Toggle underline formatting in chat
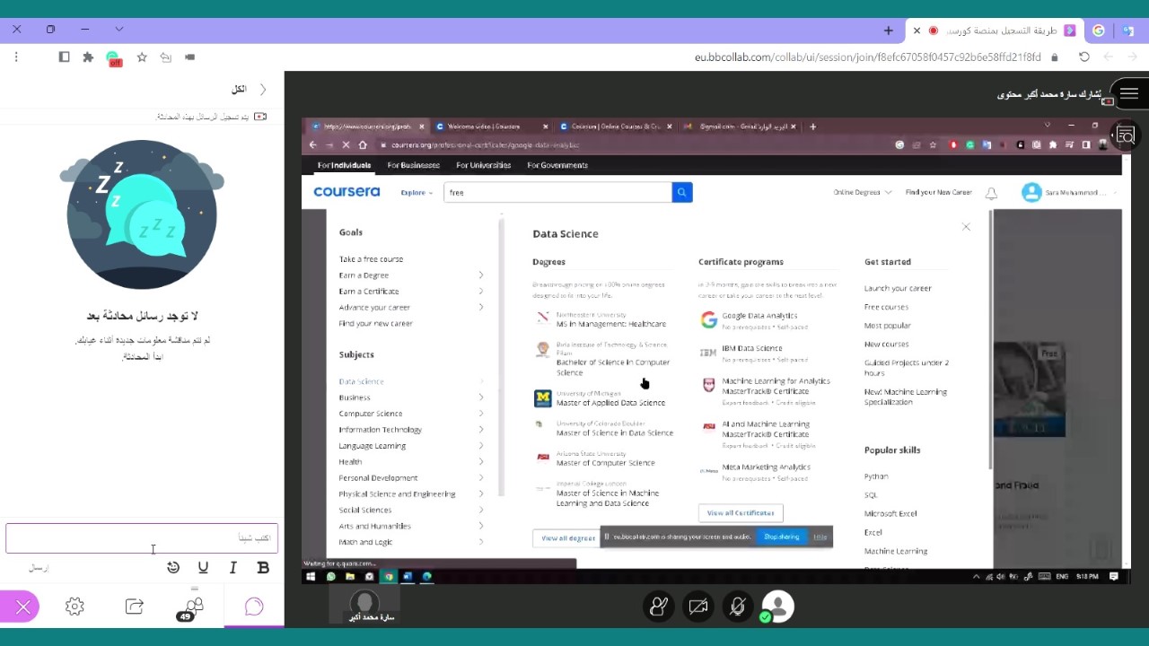This screenshot has width=1149, height=646. click(203, 567)
